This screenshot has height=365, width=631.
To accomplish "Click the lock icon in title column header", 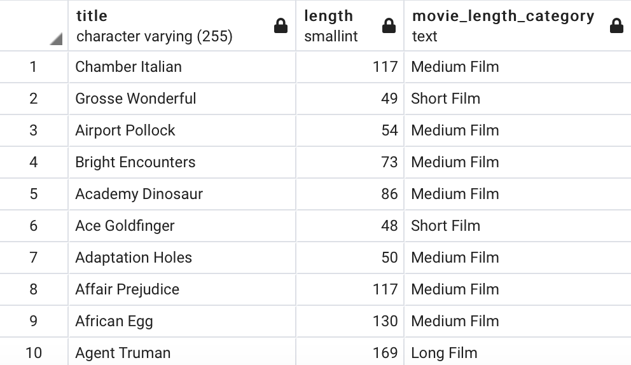I will tap(281, 26).
